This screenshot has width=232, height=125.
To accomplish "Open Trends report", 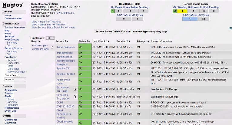I will click(8, 93).
